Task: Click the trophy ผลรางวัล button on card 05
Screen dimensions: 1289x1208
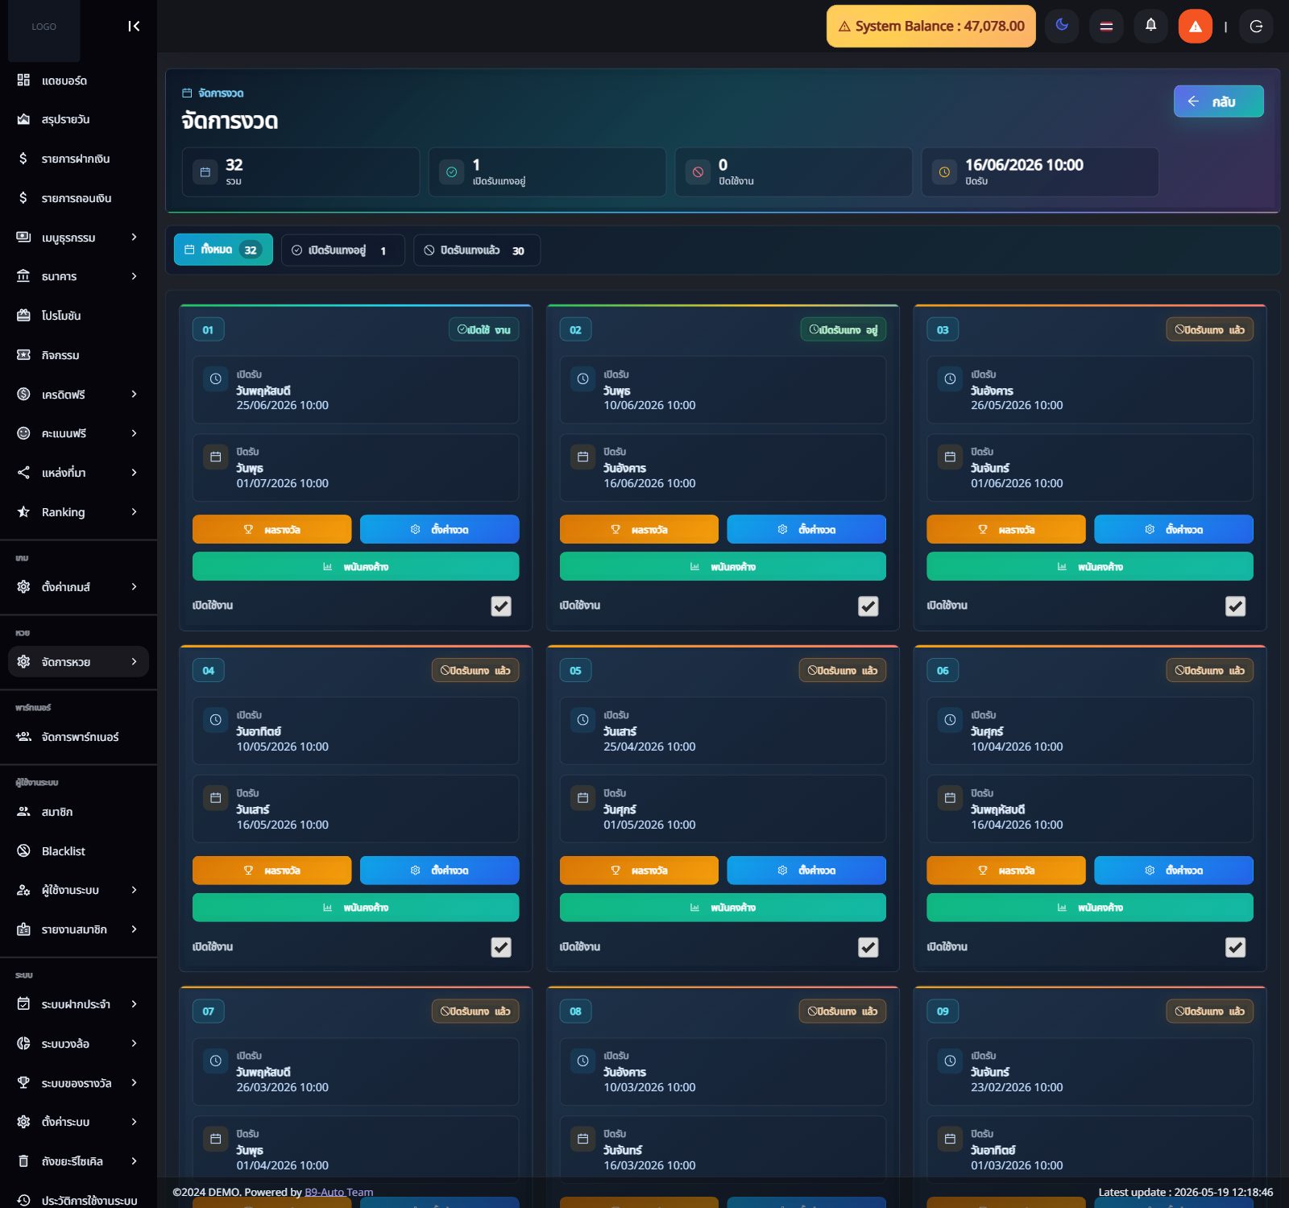Action: coord(639,871)
